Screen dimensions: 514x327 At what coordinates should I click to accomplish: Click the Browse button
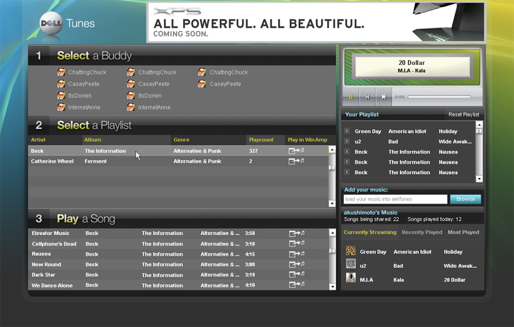tap(465, 199)
